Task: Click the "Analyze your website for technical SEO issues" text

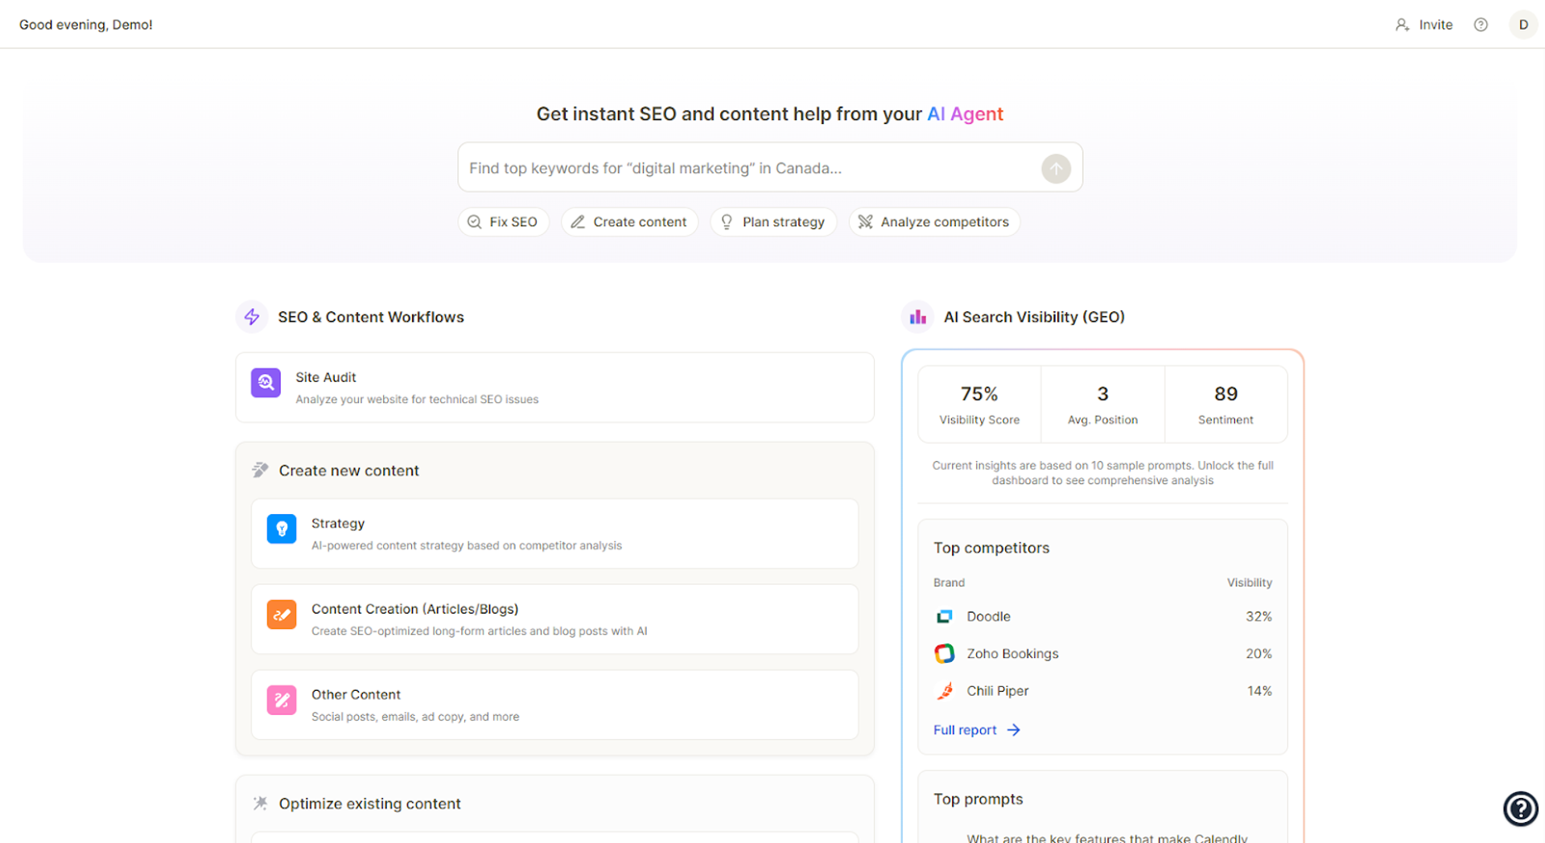Action: 417,400
